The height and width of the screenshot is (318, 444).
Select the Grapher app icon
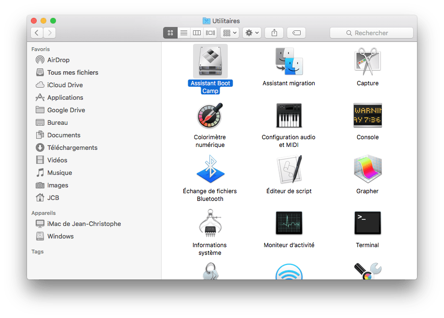(368, 169)
